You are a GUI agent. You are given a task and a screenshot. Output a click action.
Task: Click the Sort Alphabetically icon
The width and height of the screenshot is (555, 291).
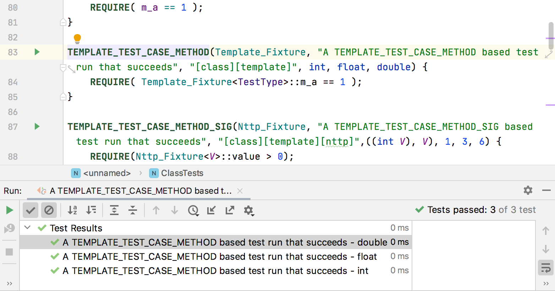coord(72,210)
